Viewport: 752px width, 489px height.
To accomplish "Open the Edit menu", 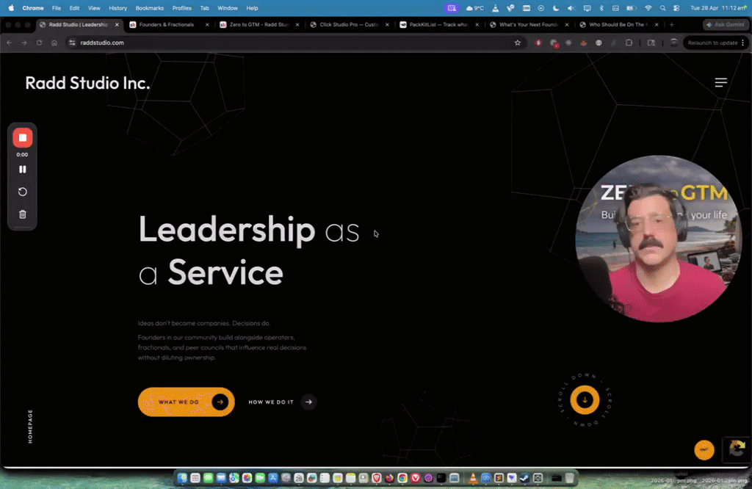I will point(74,8).
